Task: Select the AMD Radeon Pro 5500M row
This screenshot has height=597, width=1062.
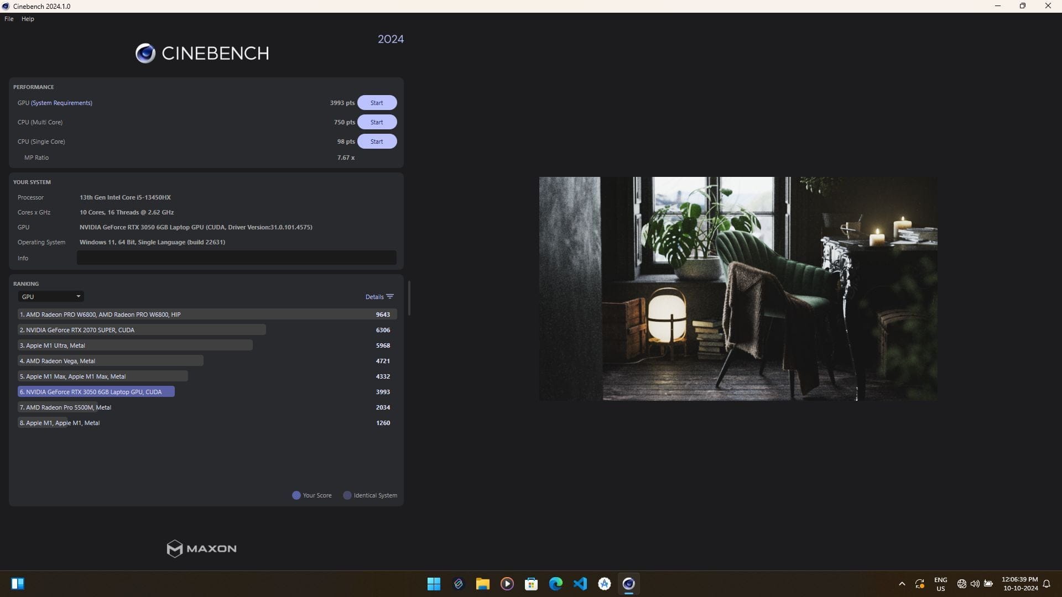Action: (x=207, y=407)
